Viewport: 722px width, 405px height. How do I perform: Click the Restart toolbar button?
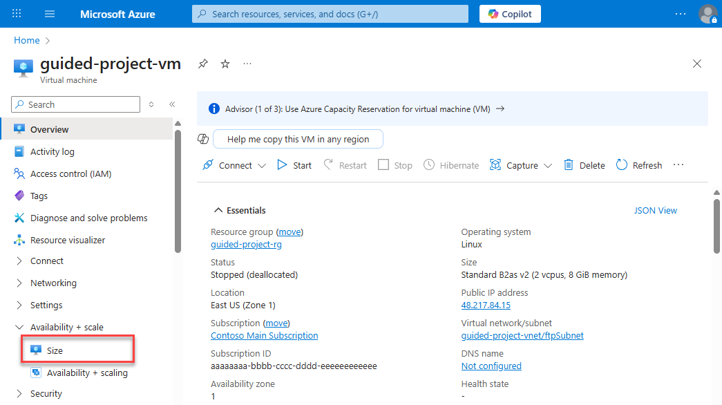point(345,165)
